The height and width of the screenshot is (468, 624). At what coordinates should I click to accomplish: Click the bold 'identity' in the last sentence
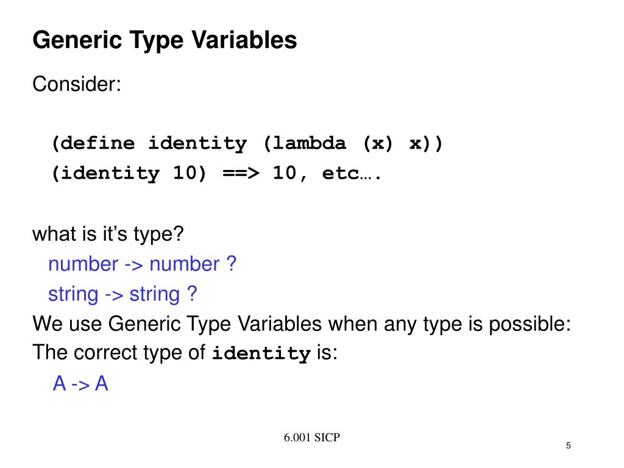click(x=261, y=354)
